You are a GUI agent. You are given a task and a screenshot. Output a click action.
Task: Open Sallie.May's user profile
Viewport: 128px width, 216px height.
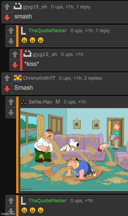(40, 102)
